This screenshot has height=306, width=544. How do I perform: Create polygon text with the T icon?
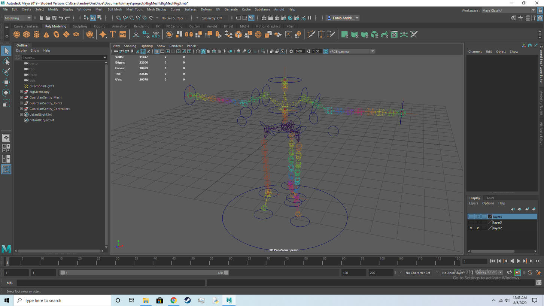pyautogui.click(x=113, y=34)
